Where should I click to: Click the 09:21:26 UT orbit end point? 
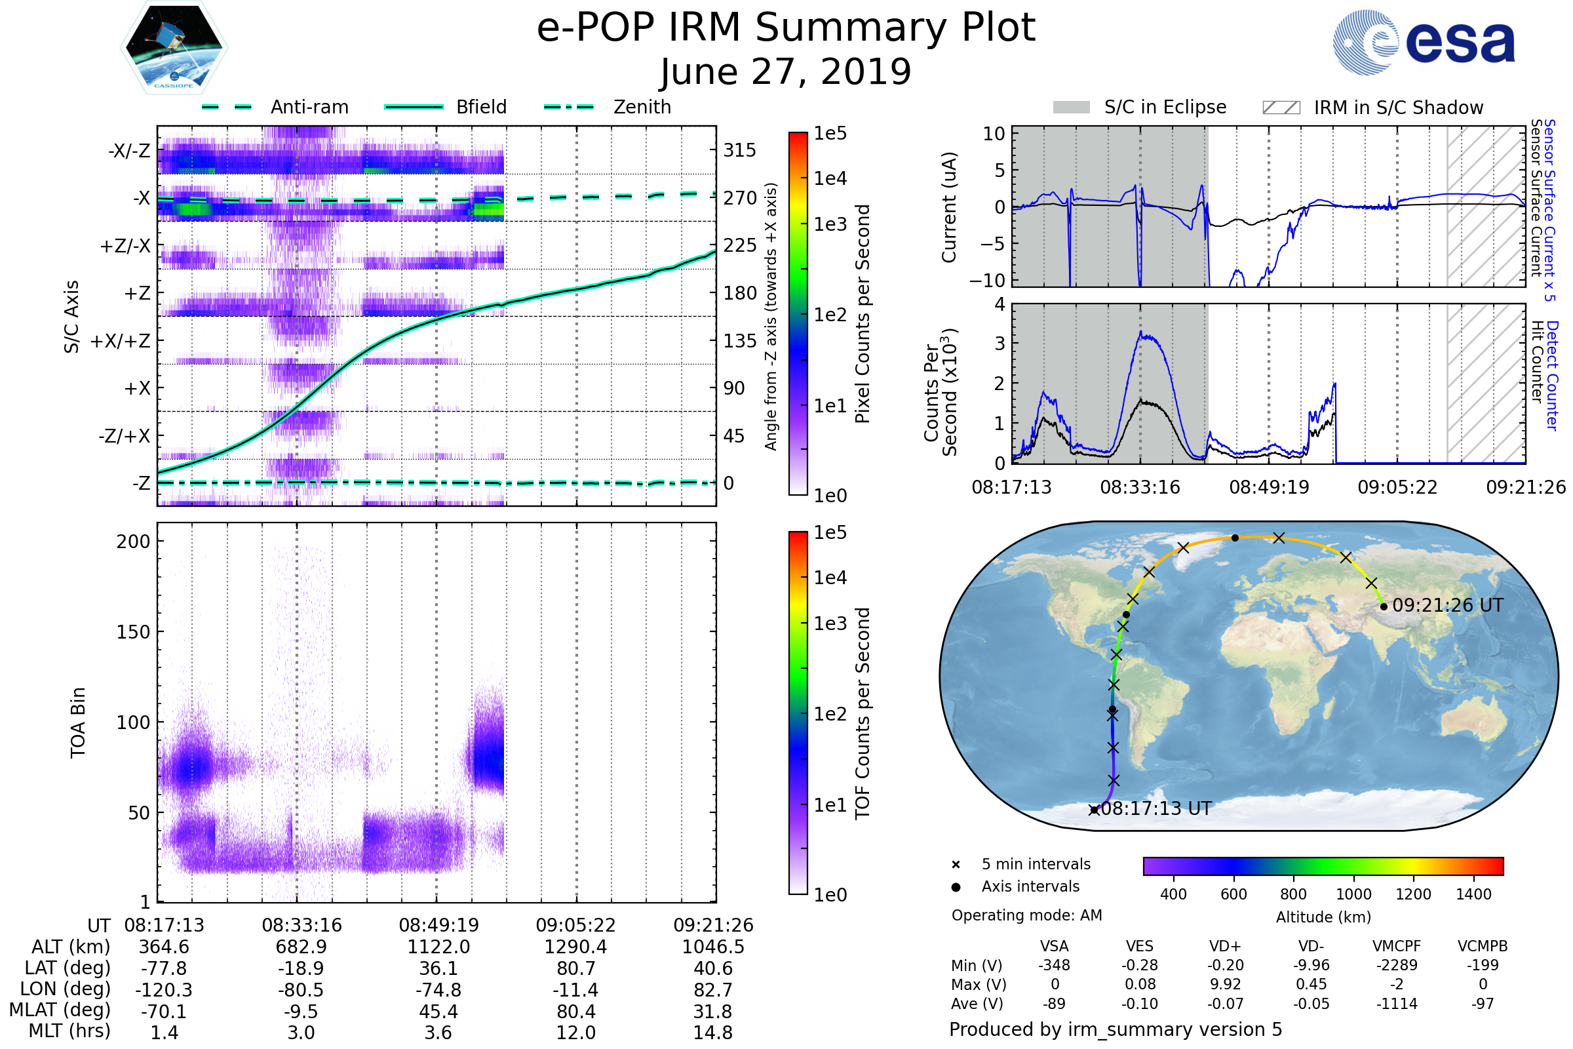(1384, 607)
